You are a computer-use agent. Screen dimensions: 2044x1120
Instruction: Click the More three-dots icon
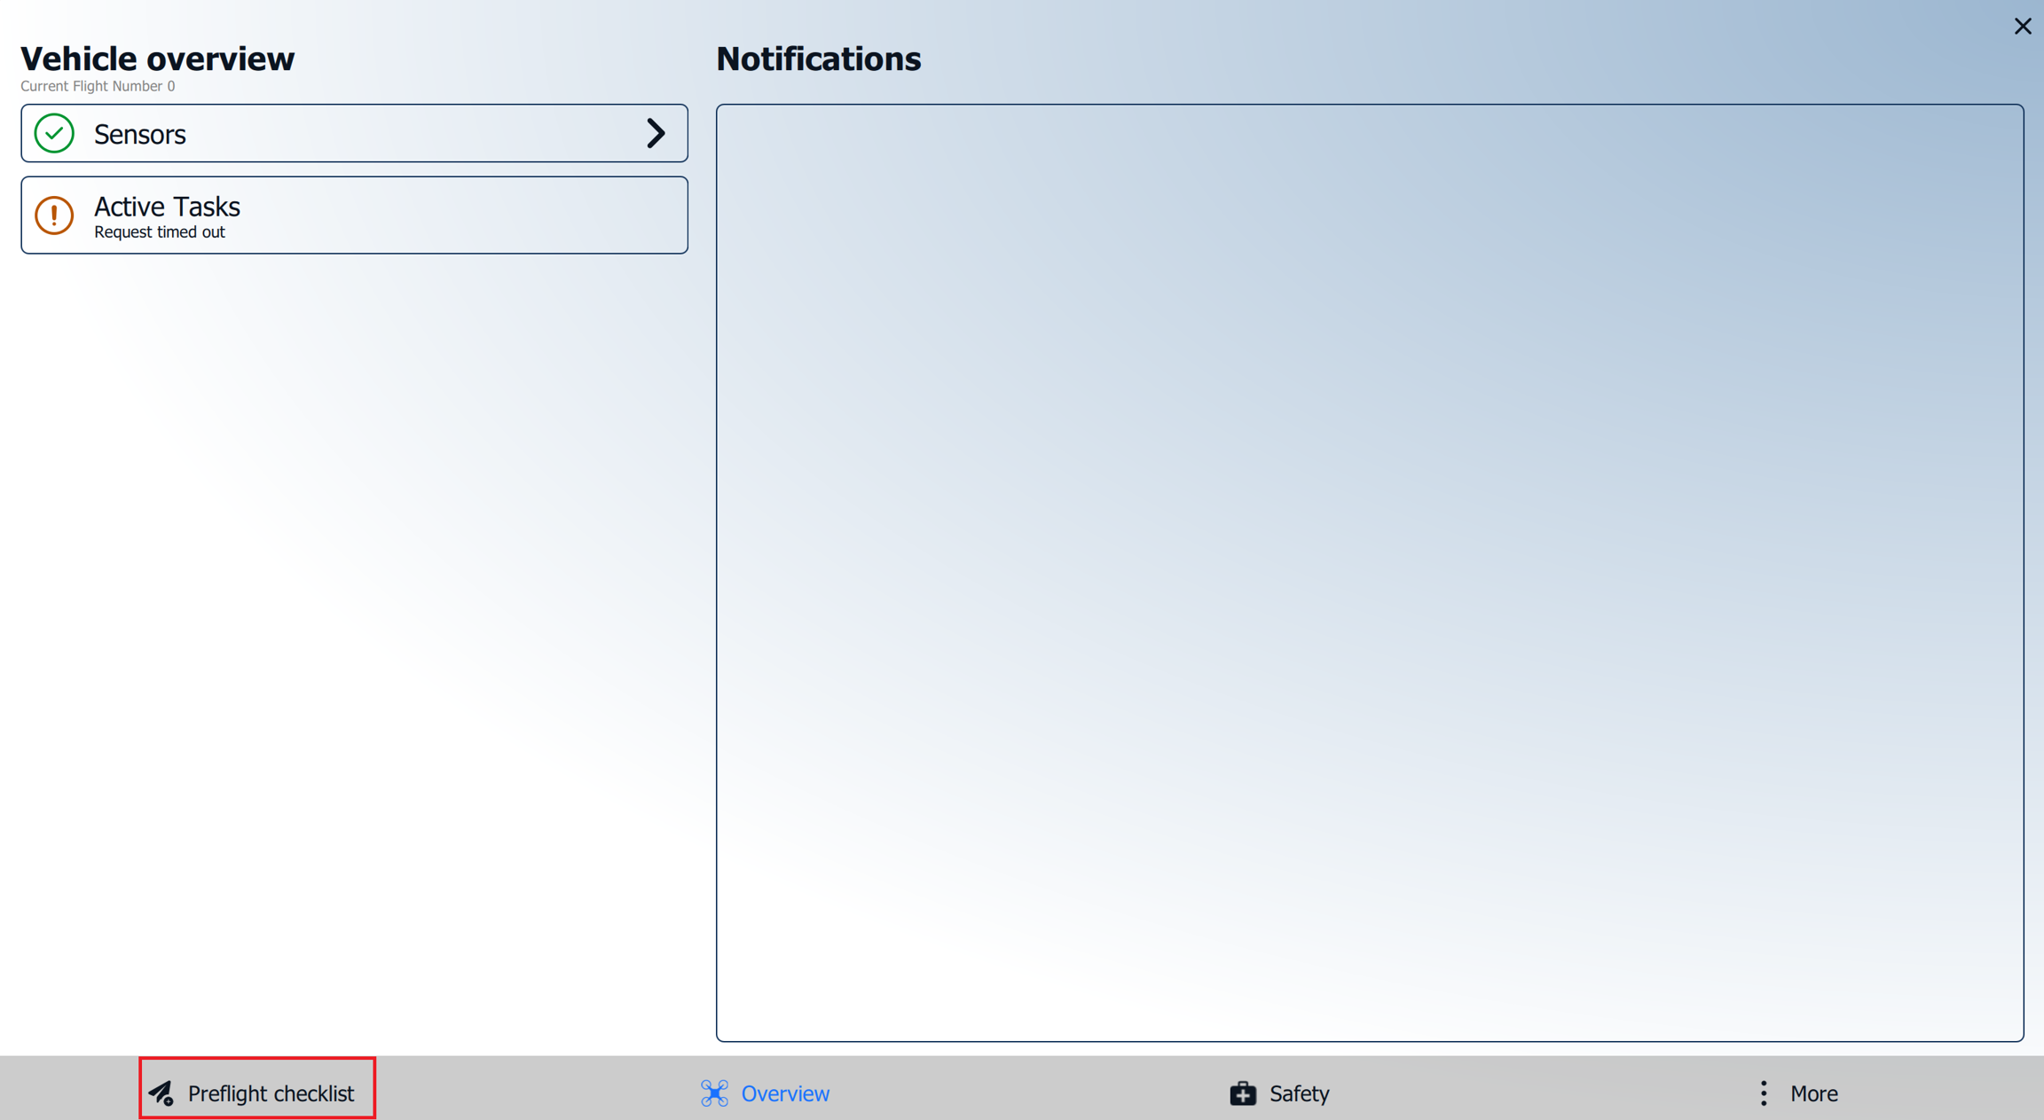[1763, 1093]
